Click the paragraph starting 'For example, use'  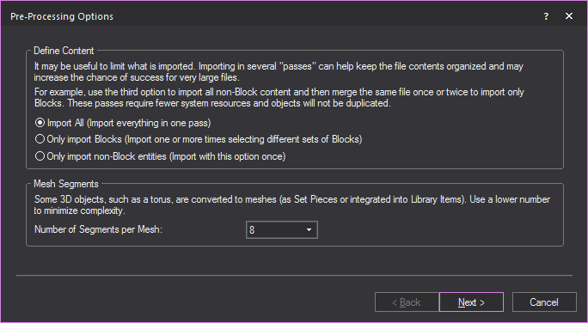(279, 97)
